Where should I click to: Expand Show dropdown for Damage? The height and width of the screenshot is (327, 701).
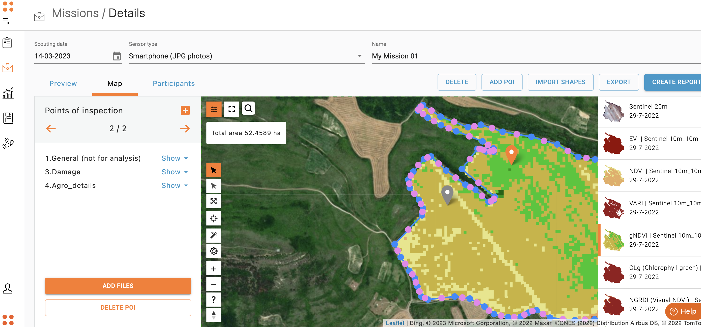tap(175, 172)
